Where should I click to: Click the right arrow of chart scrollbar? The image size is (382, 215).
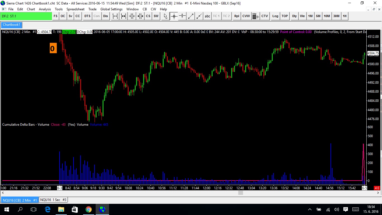pyautogui.click(x=379, y=193)
